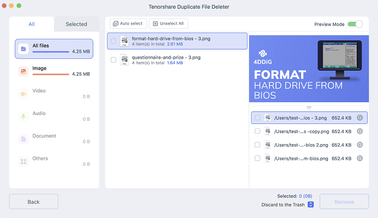Viewport: 378px width, 218px height.
Task: Check the questionnaire-and-prize - 3.png group checkbox
Action: (113, 60)
